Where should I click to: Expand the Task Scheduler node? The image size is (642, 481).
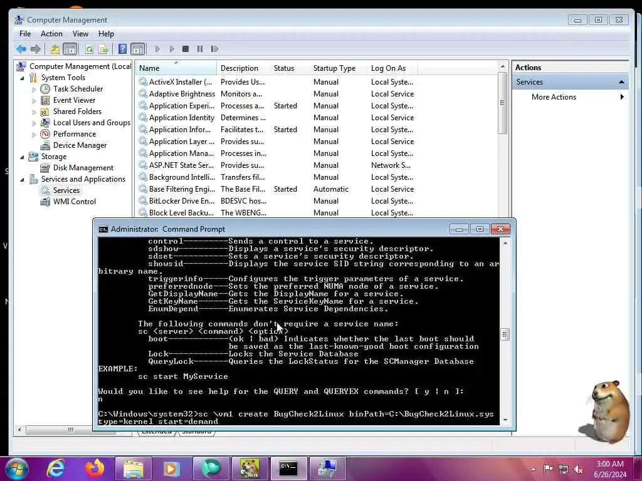coord(34,89)
